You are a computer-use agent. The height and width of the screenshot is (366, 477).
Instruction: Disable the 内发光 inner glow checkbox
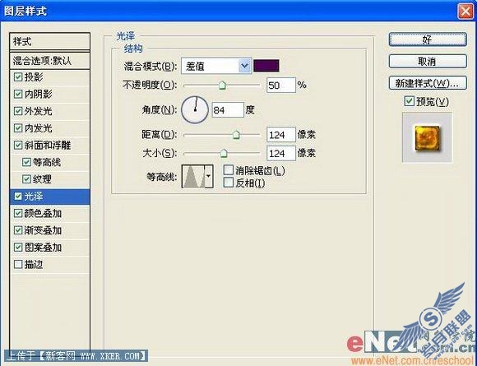(18, 128)
